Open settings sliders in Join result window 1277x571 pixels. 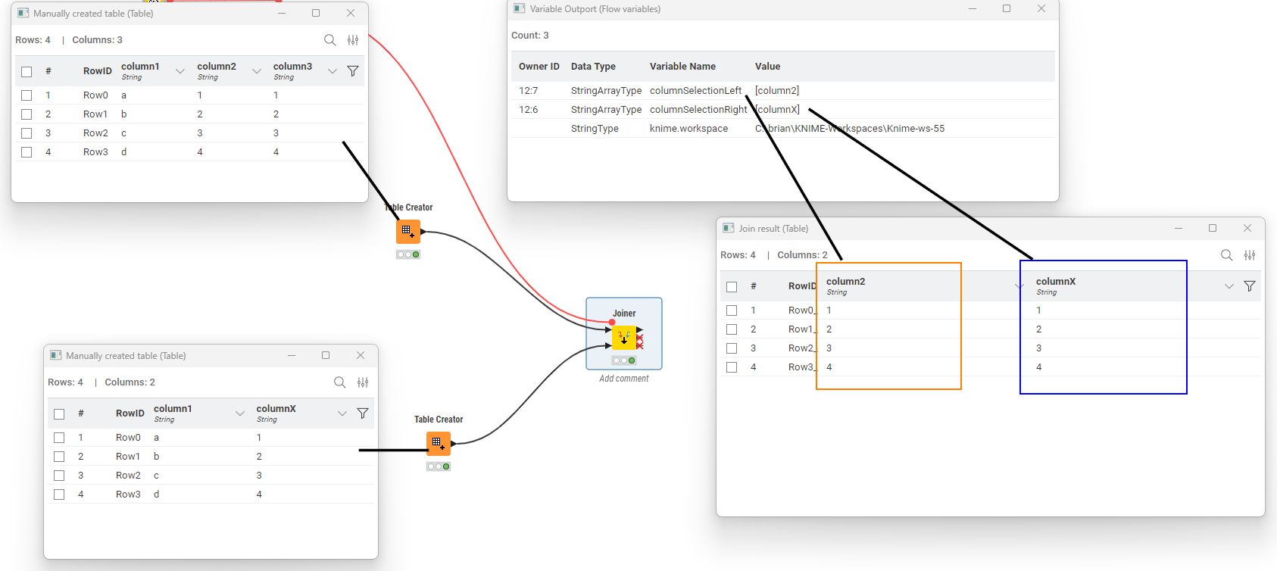pyautogui.click(x=1250, y=255)
